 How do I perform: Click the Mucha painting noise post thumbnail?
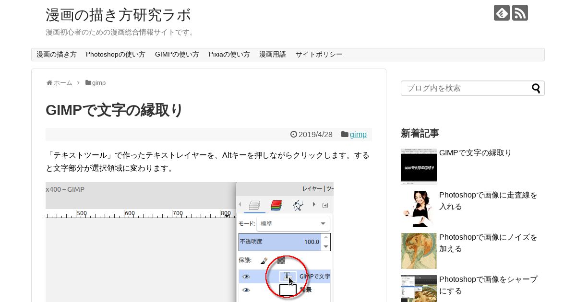tap(419, 251)
